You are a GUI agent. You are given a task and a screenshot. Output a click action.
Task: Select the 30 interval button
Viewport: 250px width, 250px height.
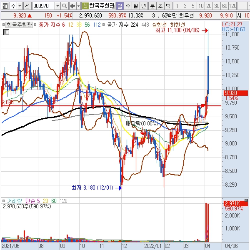[217, 6]
